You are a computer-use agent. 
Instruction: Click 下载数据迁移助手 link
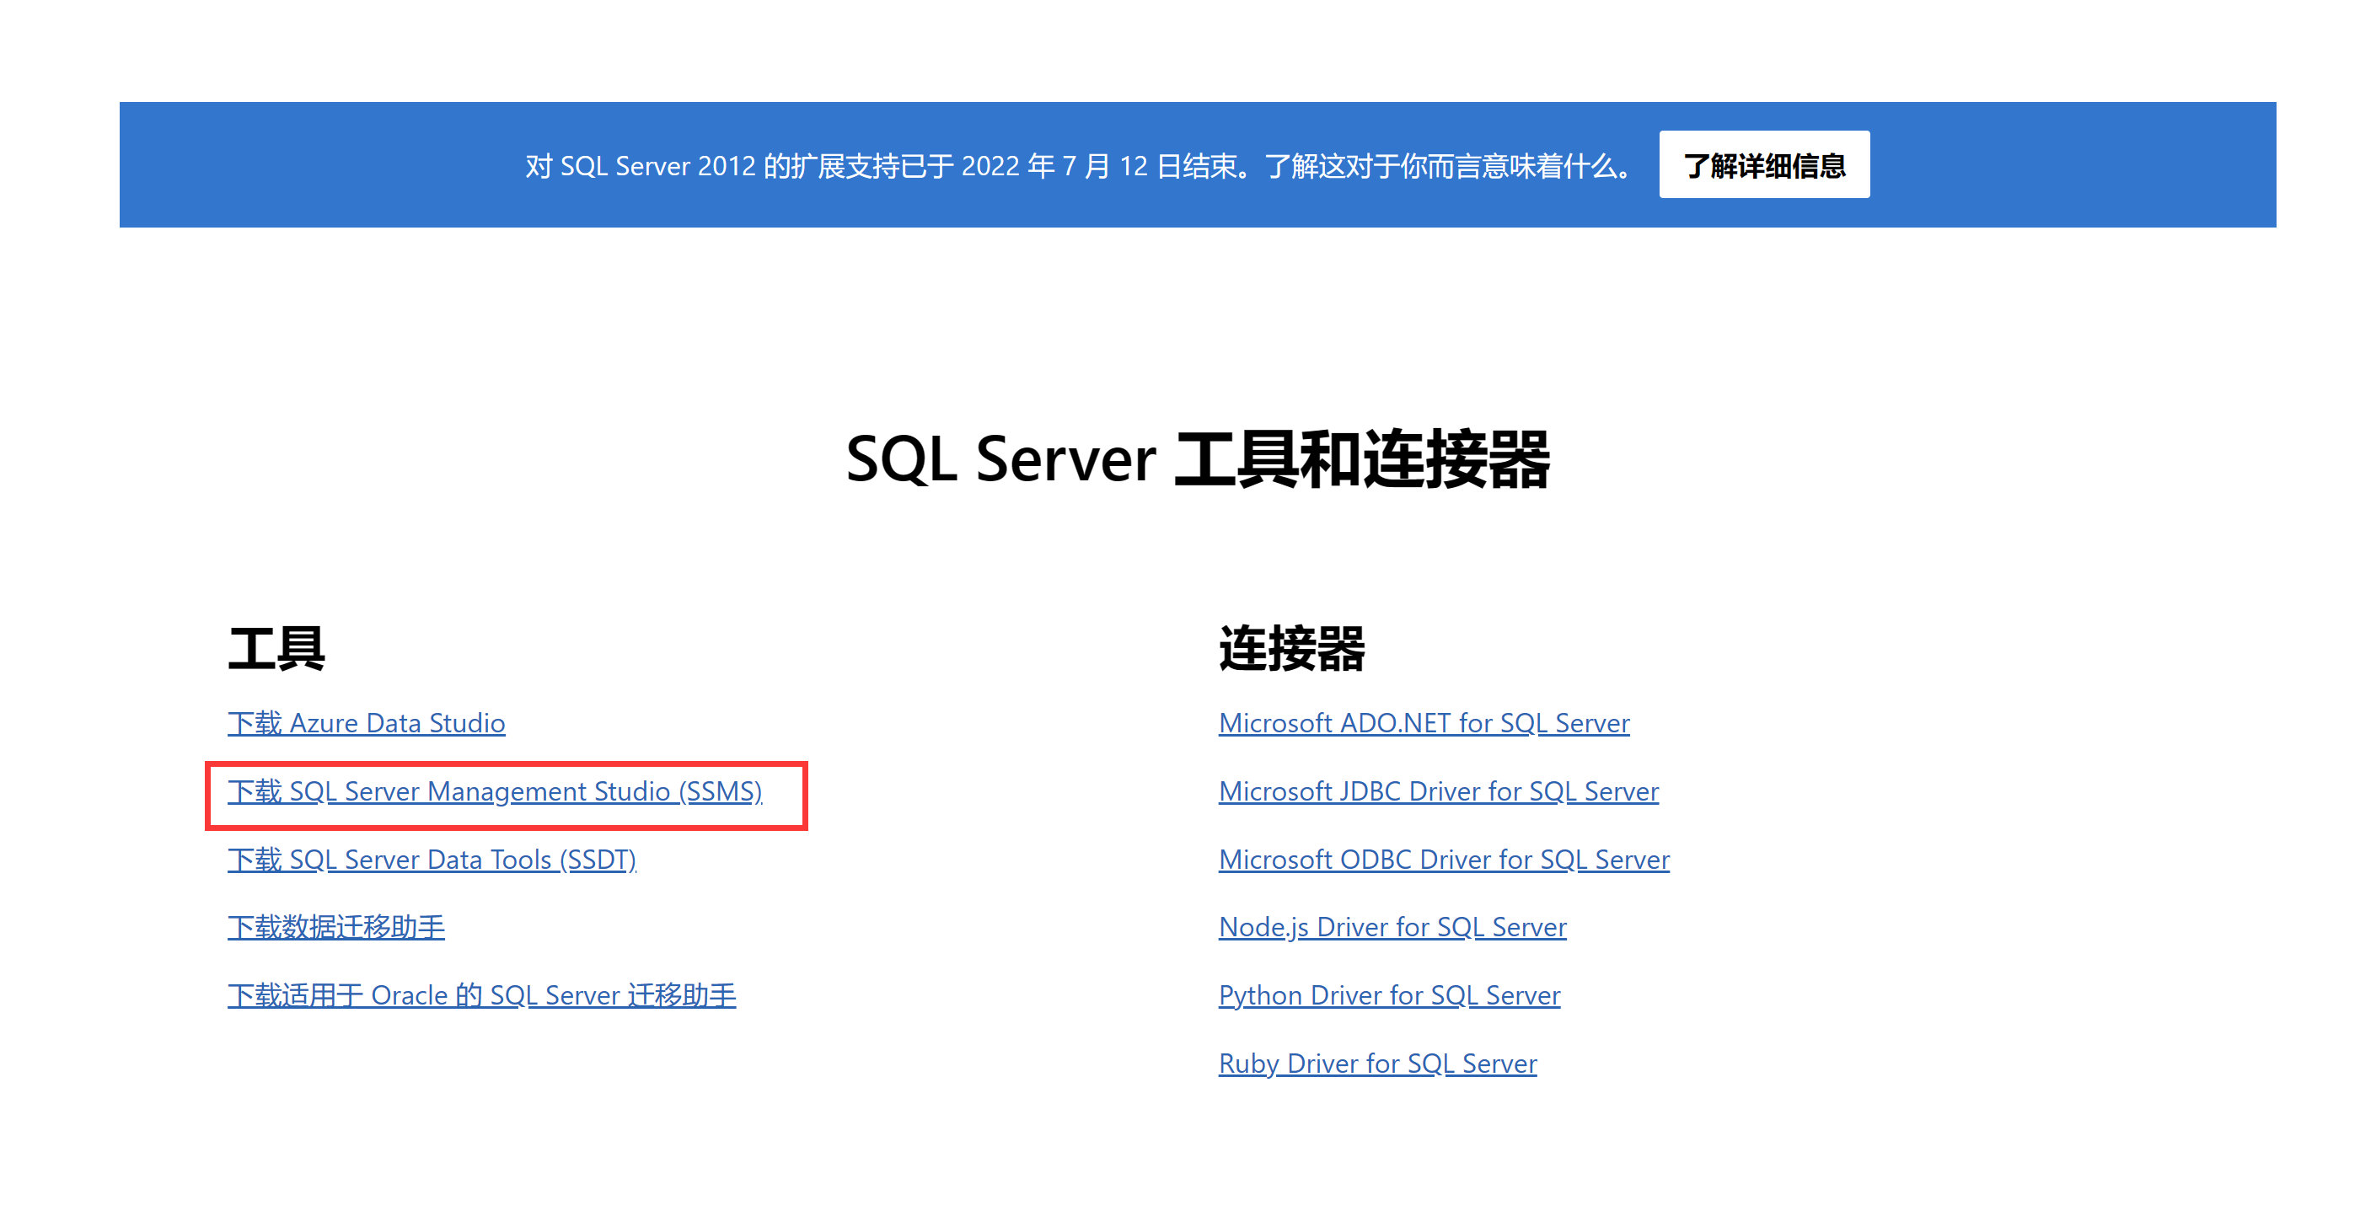pyautogui.click(x=336, y=927)
